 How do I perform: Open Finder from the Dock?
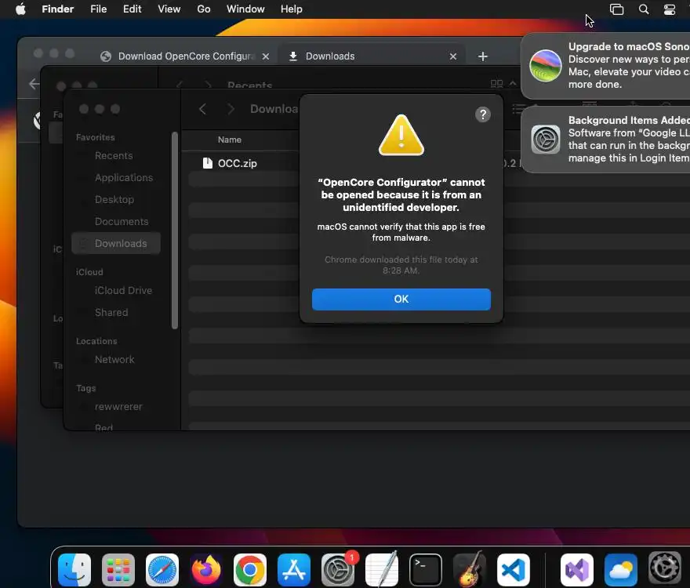click(74, 570)
